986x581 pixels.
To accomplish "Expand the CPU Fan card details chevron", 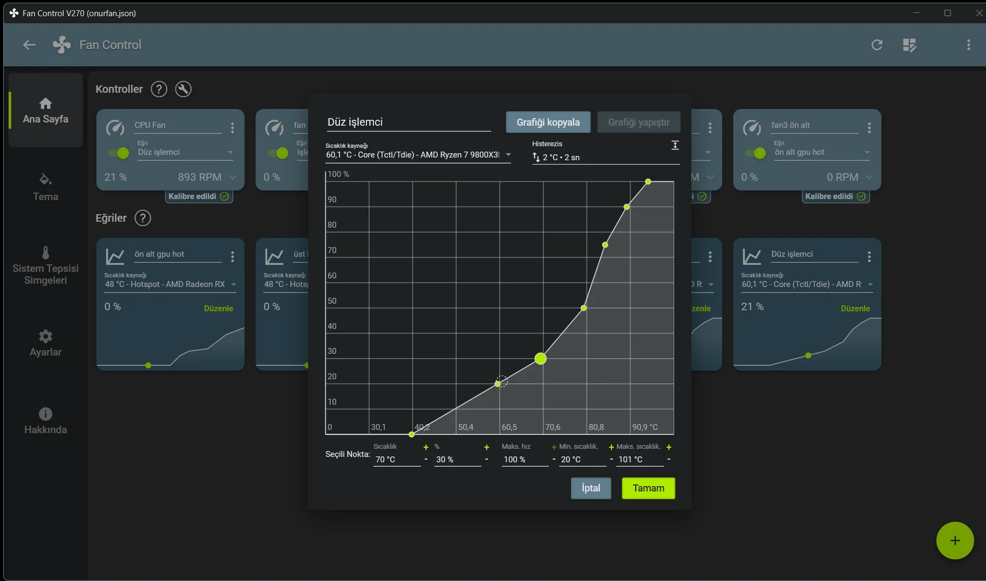I will [x=233, y=177].
